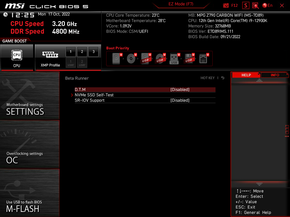290x217 pixels.
Task: Click scroll-down handle in help panel
Action: pos(259,184)
